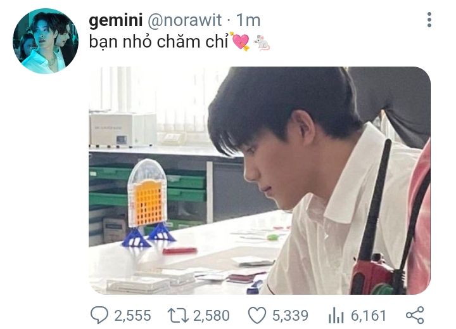The image size is (456, 329).
Task: Click the pink heart-with-arrow emoji
Action: [240, 41]
